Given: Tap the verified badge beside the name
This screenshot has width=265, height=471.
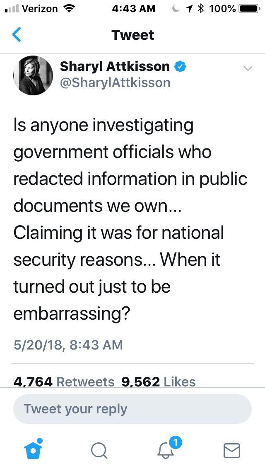Looking at the screenshot, I should click(180, 66).
